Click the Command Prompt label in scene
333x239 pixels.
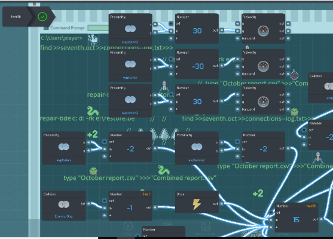[x=68, y=28]
